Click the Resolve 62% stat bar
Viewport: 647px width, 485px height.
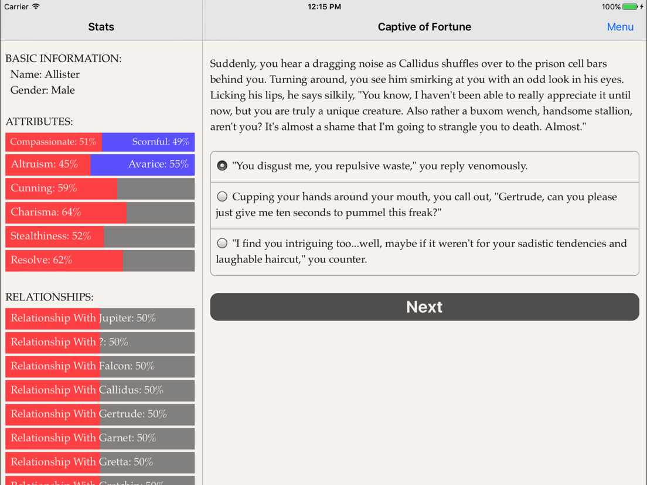coord(100,260)
